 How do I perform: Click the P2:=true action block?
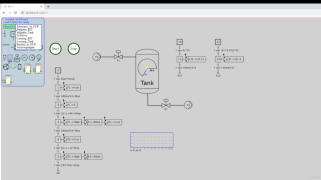pos(72,139)
